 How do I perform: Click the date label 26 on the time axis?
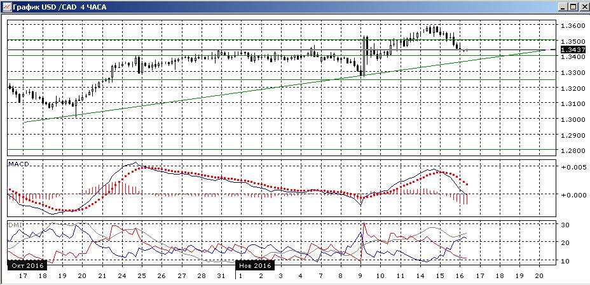tap(161, 275)
